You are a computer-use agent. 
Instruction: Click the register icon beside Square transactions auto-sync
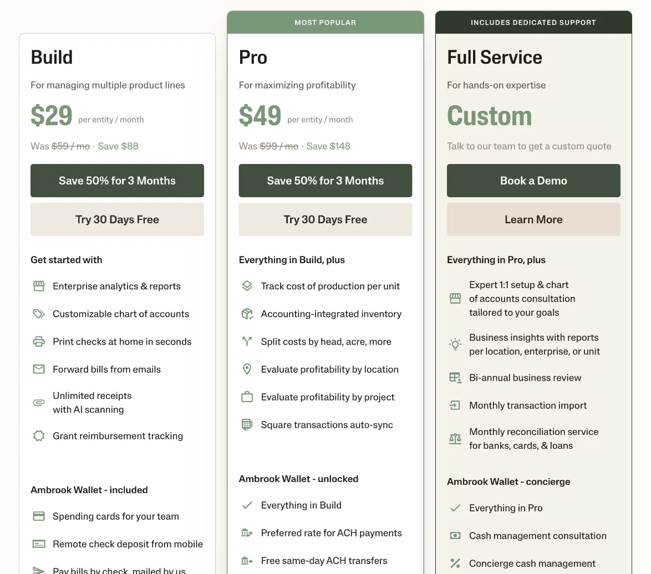[x=247, y=425]
